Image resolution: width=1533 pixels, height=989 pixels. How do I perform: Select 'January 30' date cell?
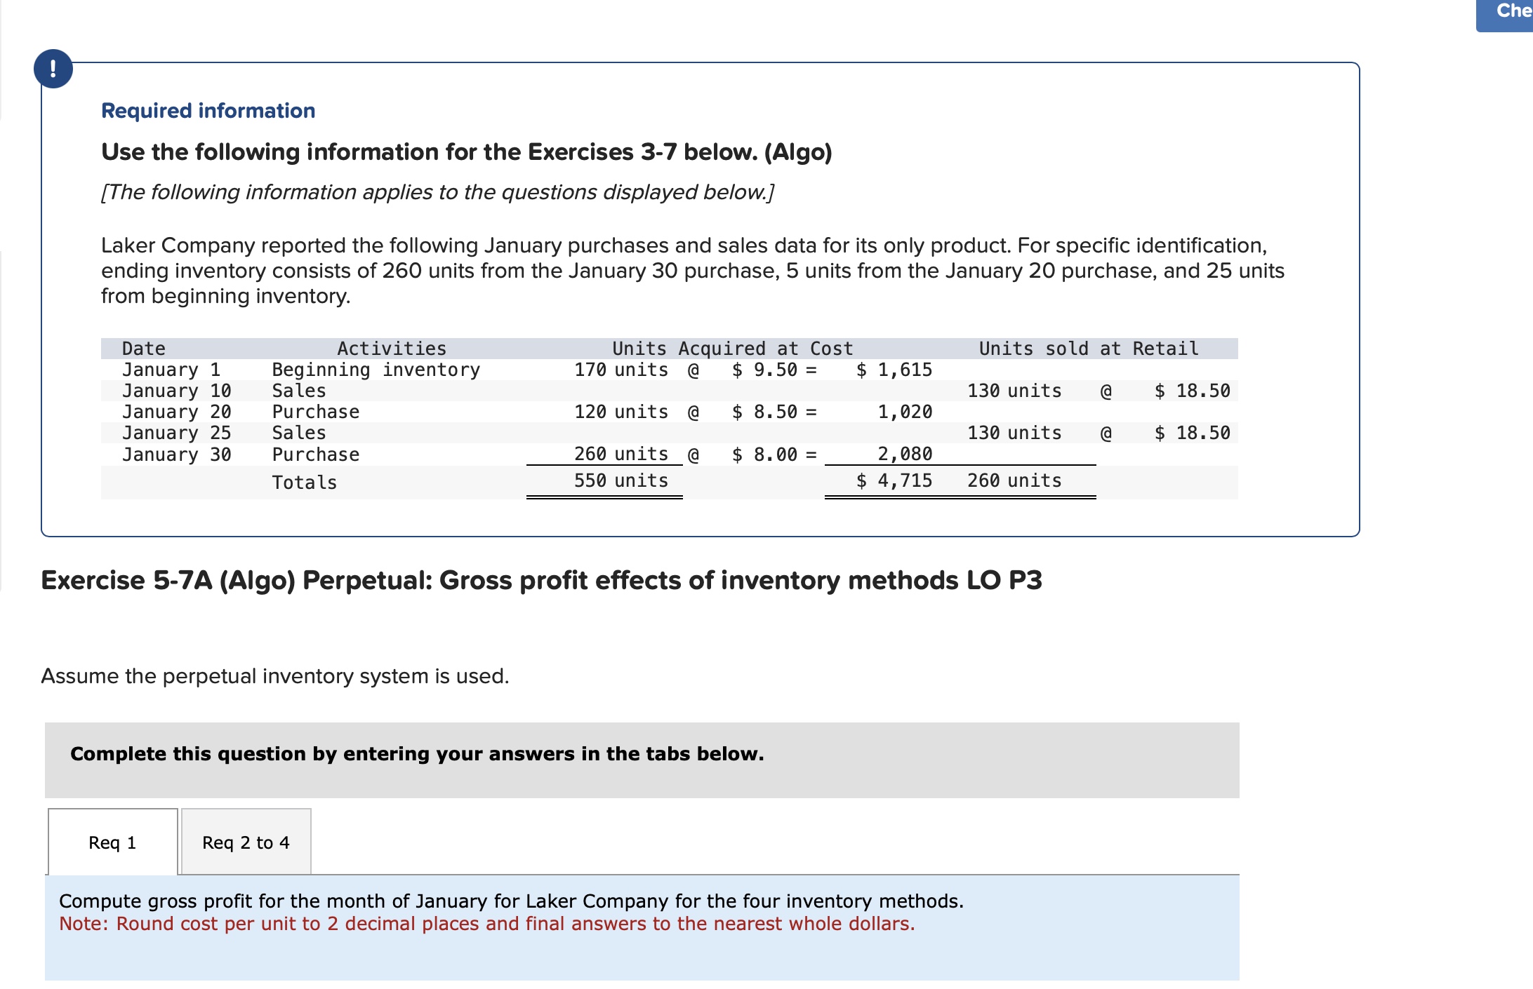click(177, 455)
